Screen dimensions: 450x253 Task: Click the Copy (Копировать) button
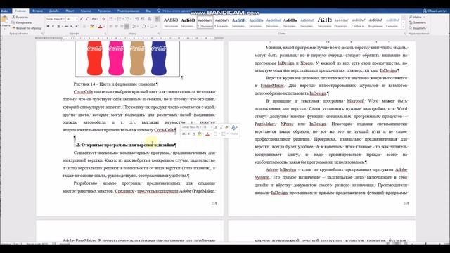point(22,22)
